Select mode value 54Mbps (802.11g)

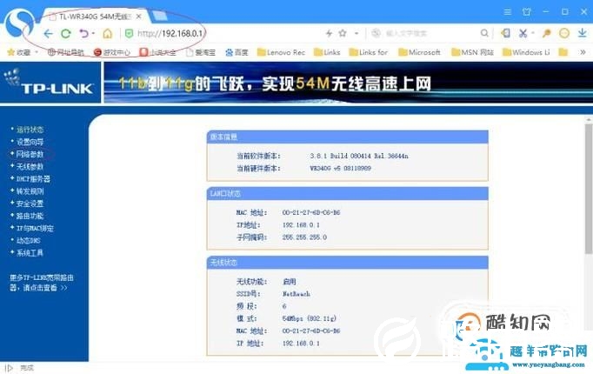[309, 318]
